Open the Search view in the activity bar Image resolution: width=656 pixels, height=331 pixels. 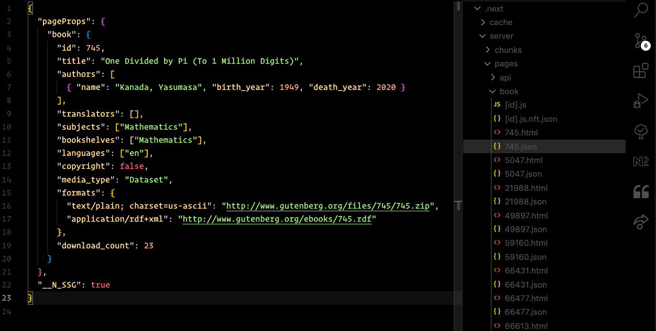pyautogui.click(x=640, y=10)
